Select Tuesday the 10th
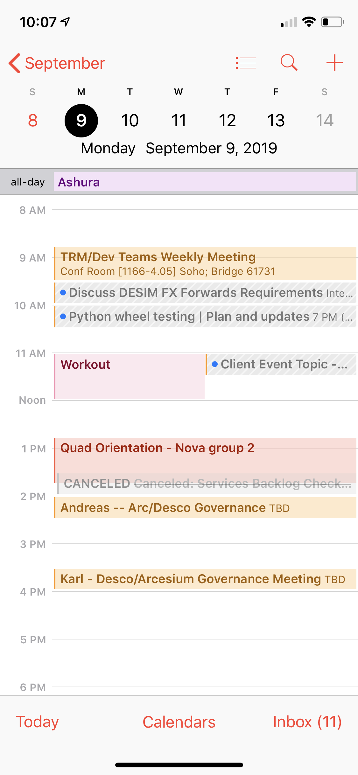The width and height of the screenshot is (358, 775). tap(130, 121)
